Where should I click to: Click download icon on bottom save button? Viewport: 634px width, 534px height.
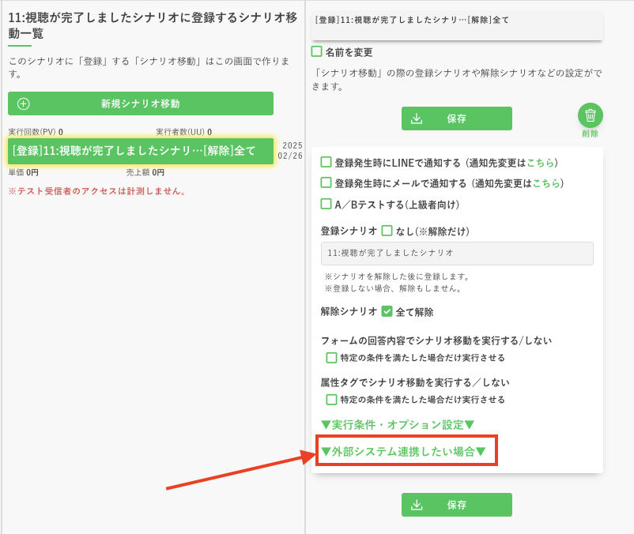pos(417,505)
